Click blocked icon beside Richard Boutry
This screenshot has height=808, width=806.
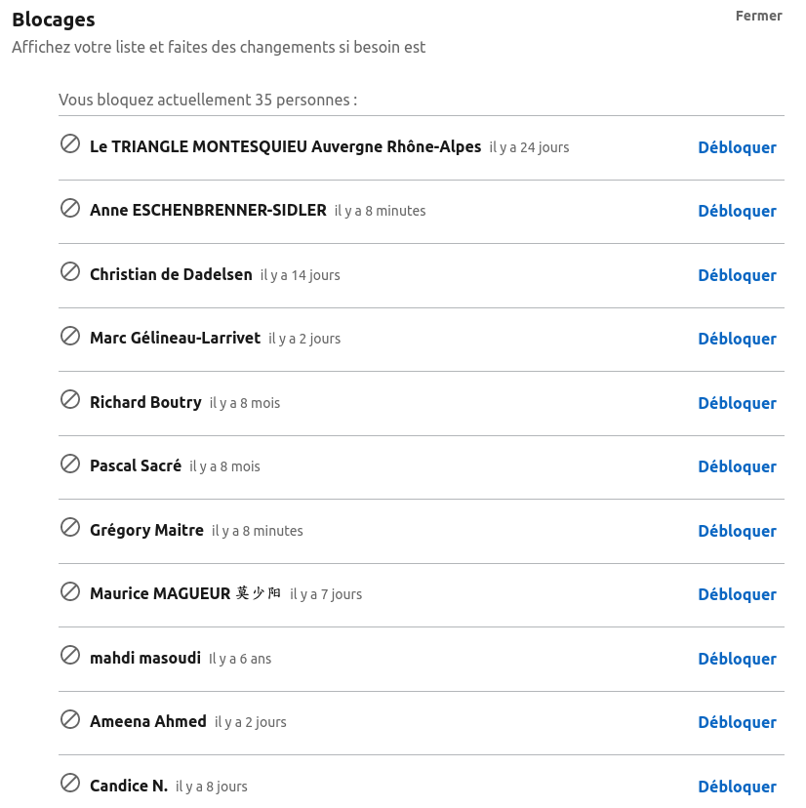[x=70, y=399]
